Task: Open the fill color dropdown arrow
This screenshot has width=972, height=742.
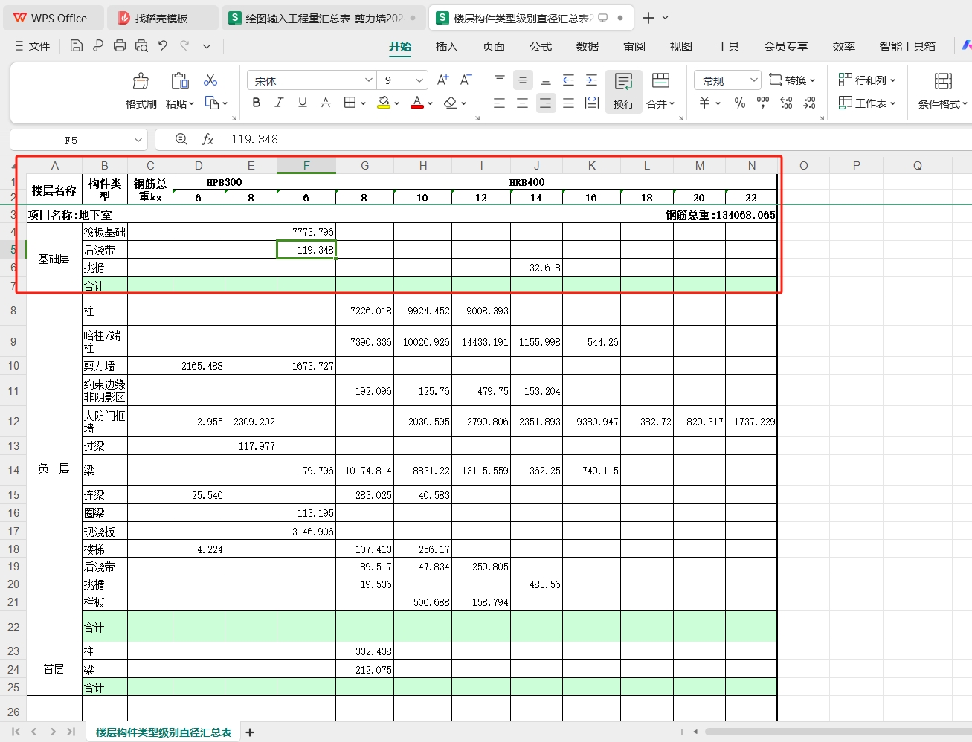Action: coord(397,103)
